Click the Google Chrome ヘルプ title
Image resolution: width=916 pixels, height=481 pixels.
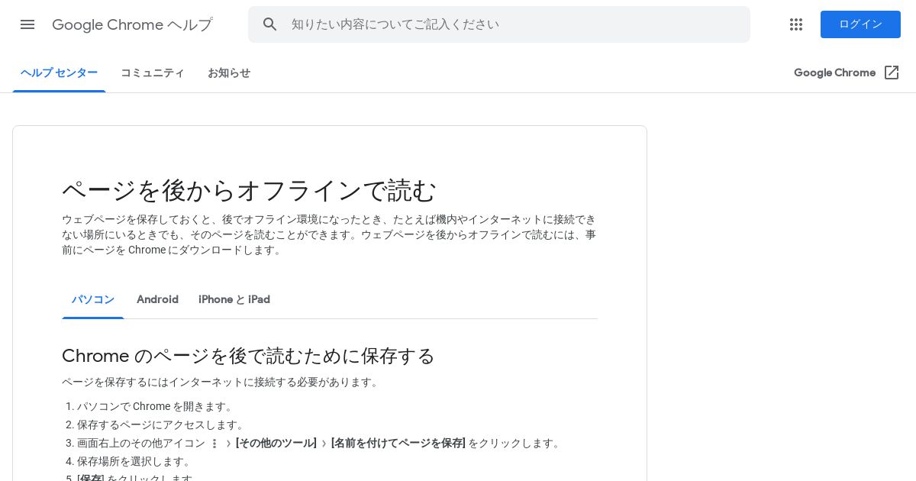point(132,24)
